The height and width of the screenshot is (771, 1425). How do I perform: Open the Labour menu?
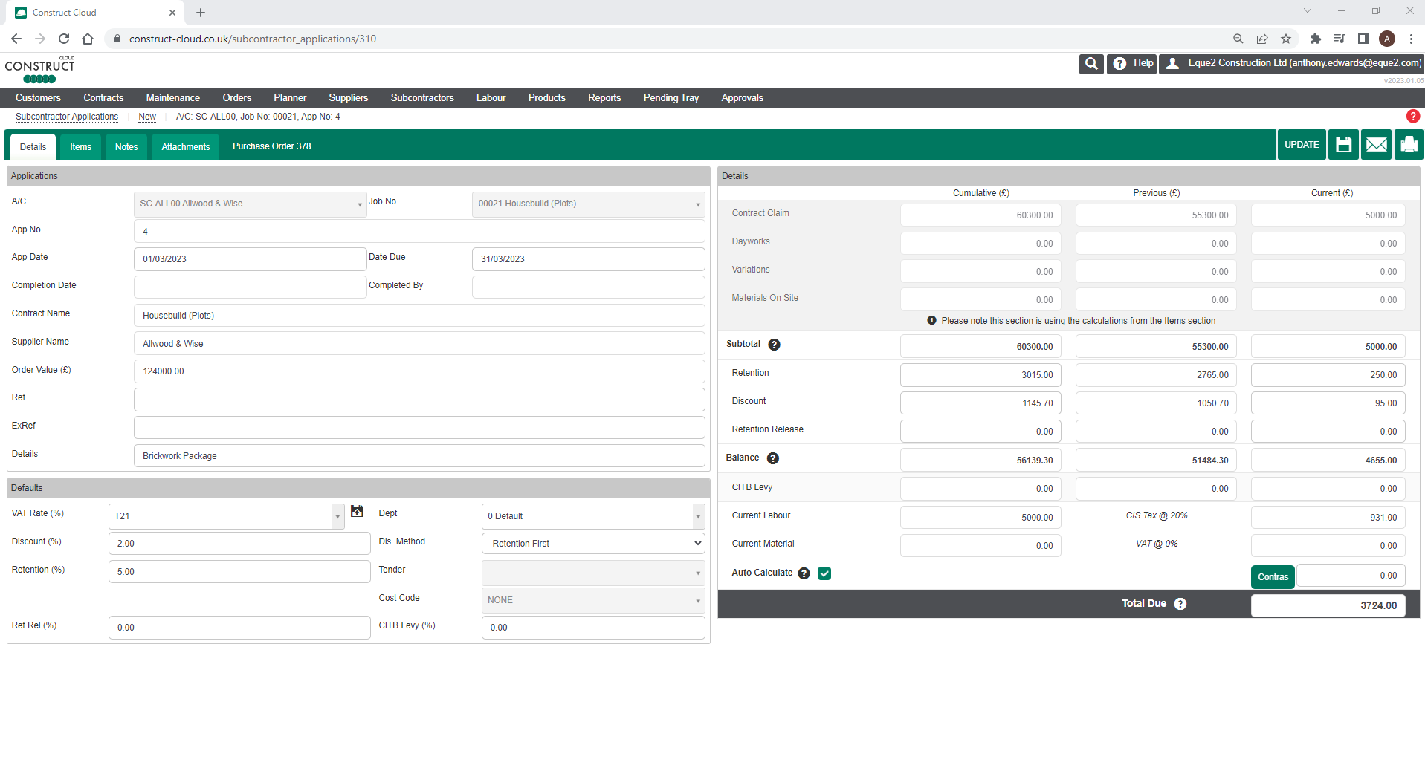tap(491, 98)
